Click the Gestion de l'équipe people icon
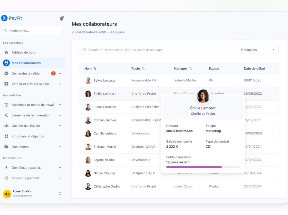 (x=6, y=126)
